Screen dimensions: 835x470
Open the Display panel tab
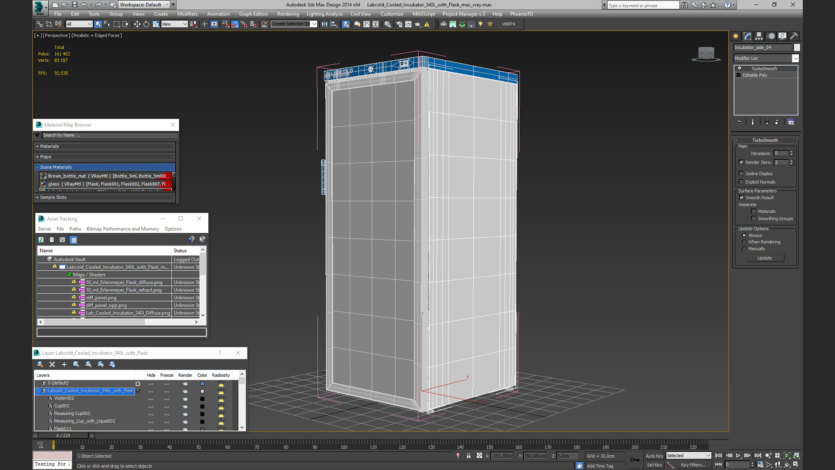click(782, 36)
